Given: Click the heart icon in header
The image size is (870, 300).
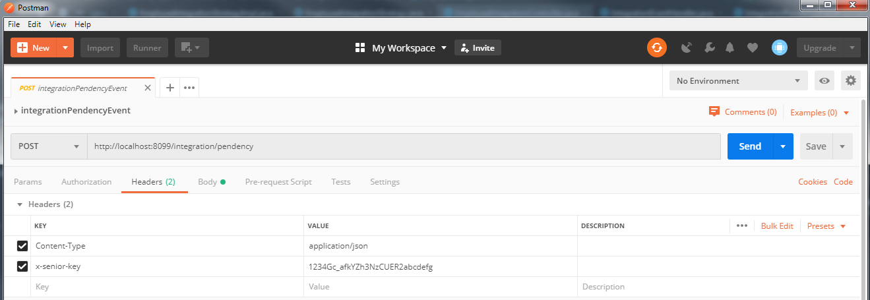Looking at the screenshot, I should pyautogui.click(x=752, y=47).
